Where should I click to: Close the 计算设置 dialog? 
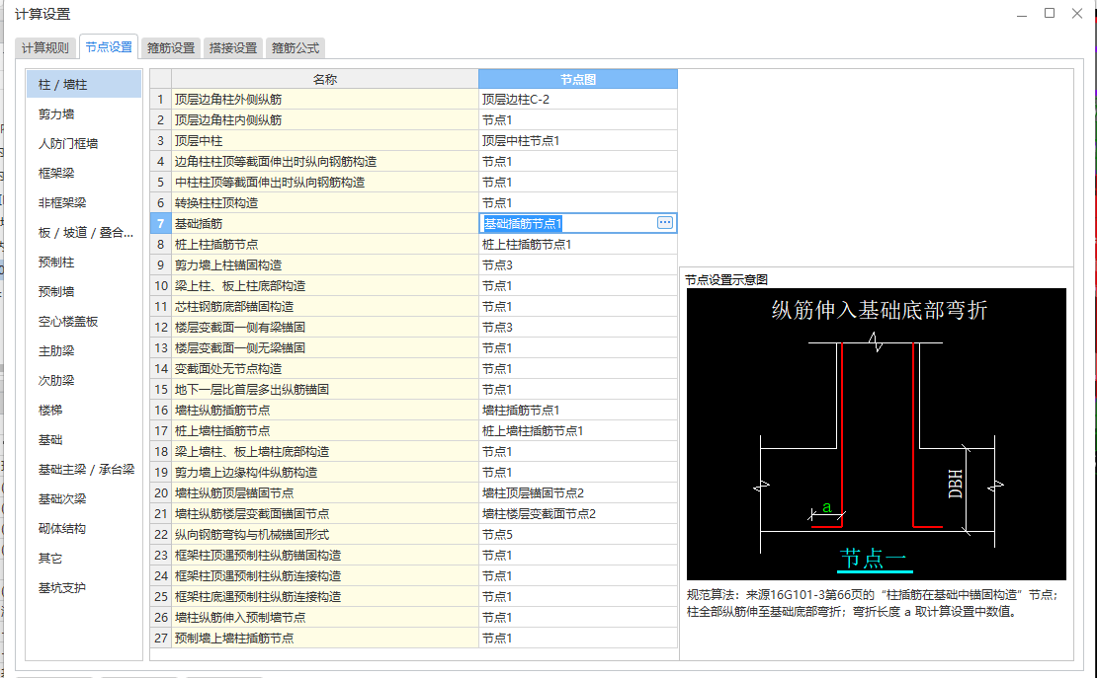click(x=1076, y=13)
